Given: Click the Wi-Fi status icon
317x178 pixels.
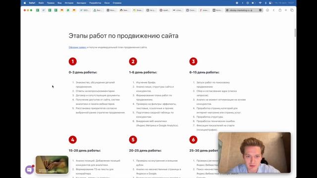Looking at the screenshot, I should (260, 3).
